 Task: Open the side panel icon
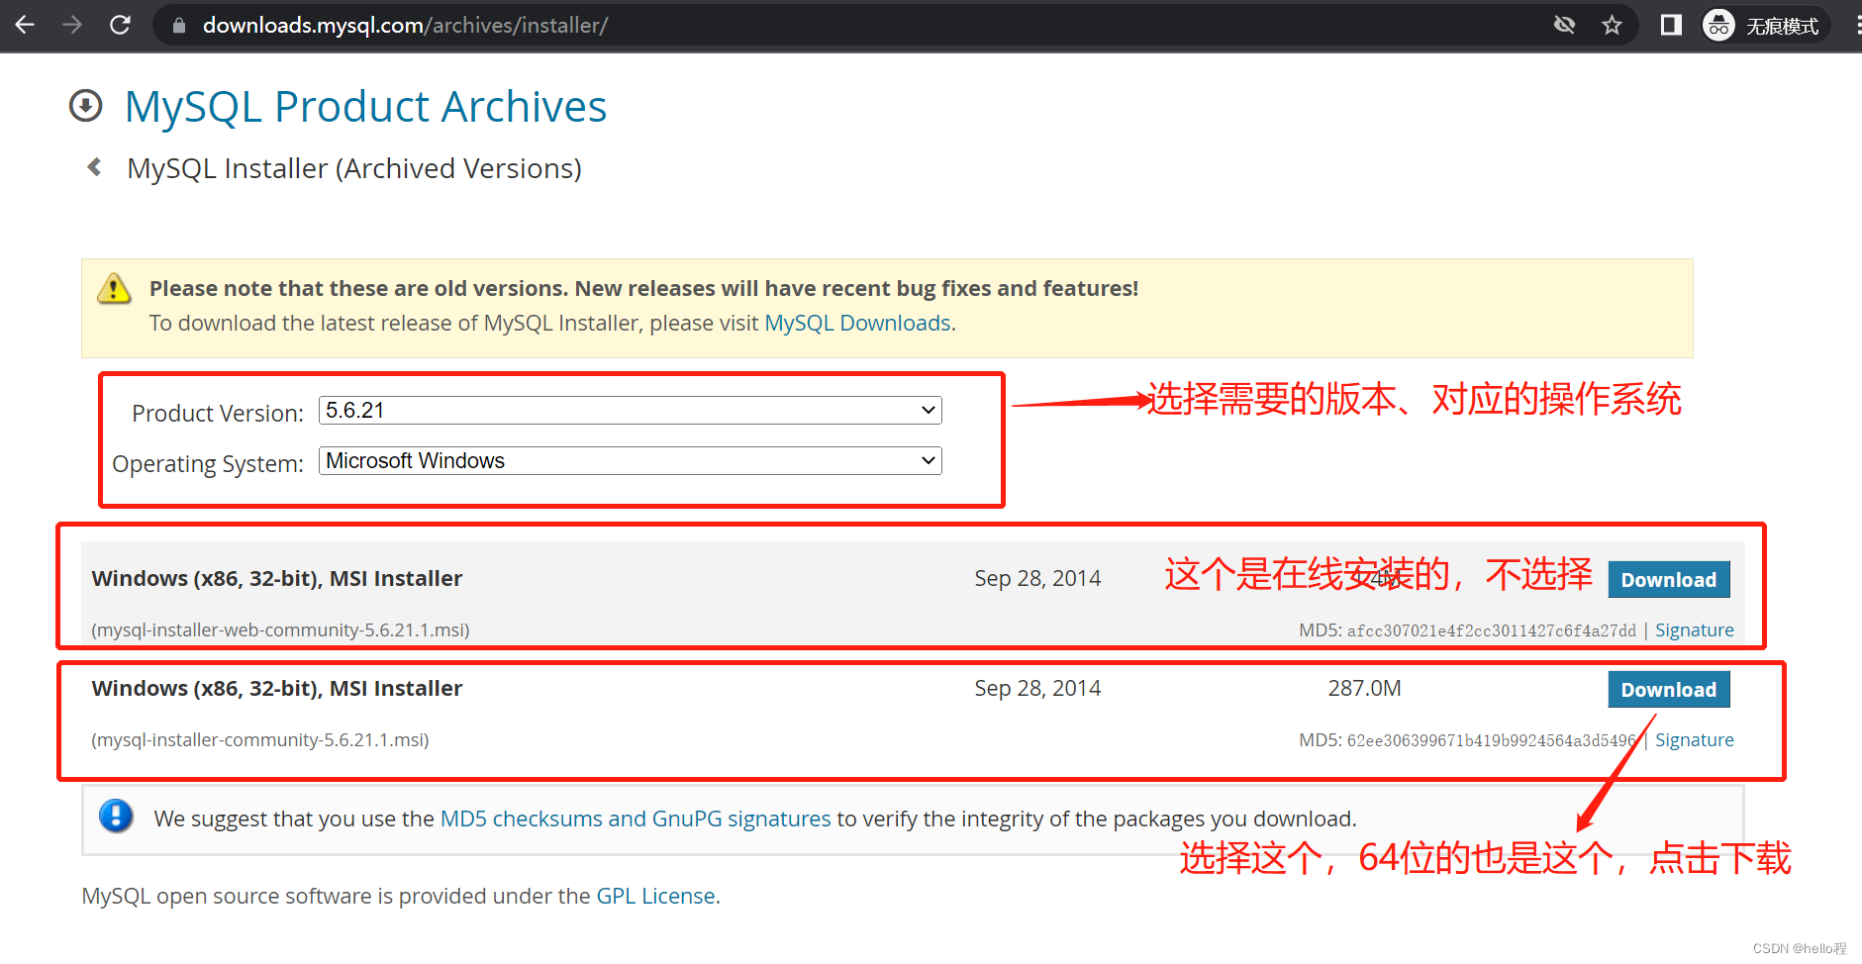[1671, 25]
